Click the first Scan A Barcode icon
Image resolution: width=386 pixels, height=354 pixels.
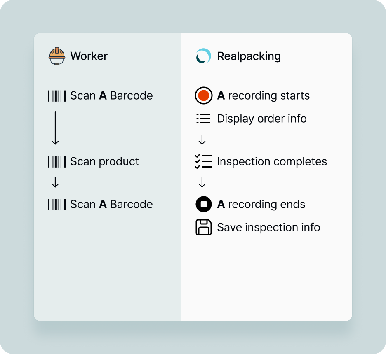[x=57, y=96]
